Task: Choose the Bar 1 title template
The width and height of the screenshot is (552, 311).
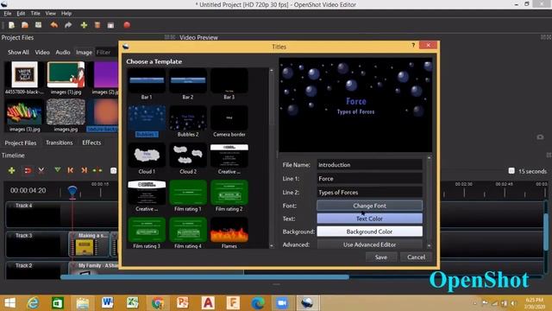Action: click(147, 85)
